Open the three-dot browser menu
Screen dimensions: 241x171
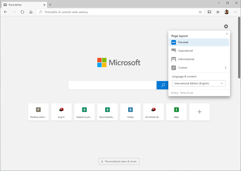pos(235,12)
